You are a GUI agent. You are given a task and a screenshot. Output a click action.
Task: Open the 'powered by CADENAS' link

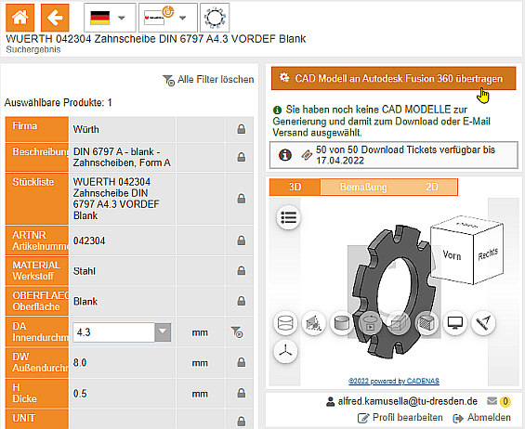[394, 381]
